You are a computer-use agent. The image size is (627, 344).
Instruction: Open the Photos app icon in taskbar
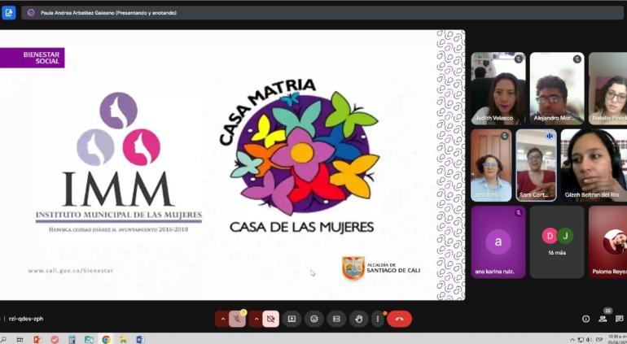89,339
